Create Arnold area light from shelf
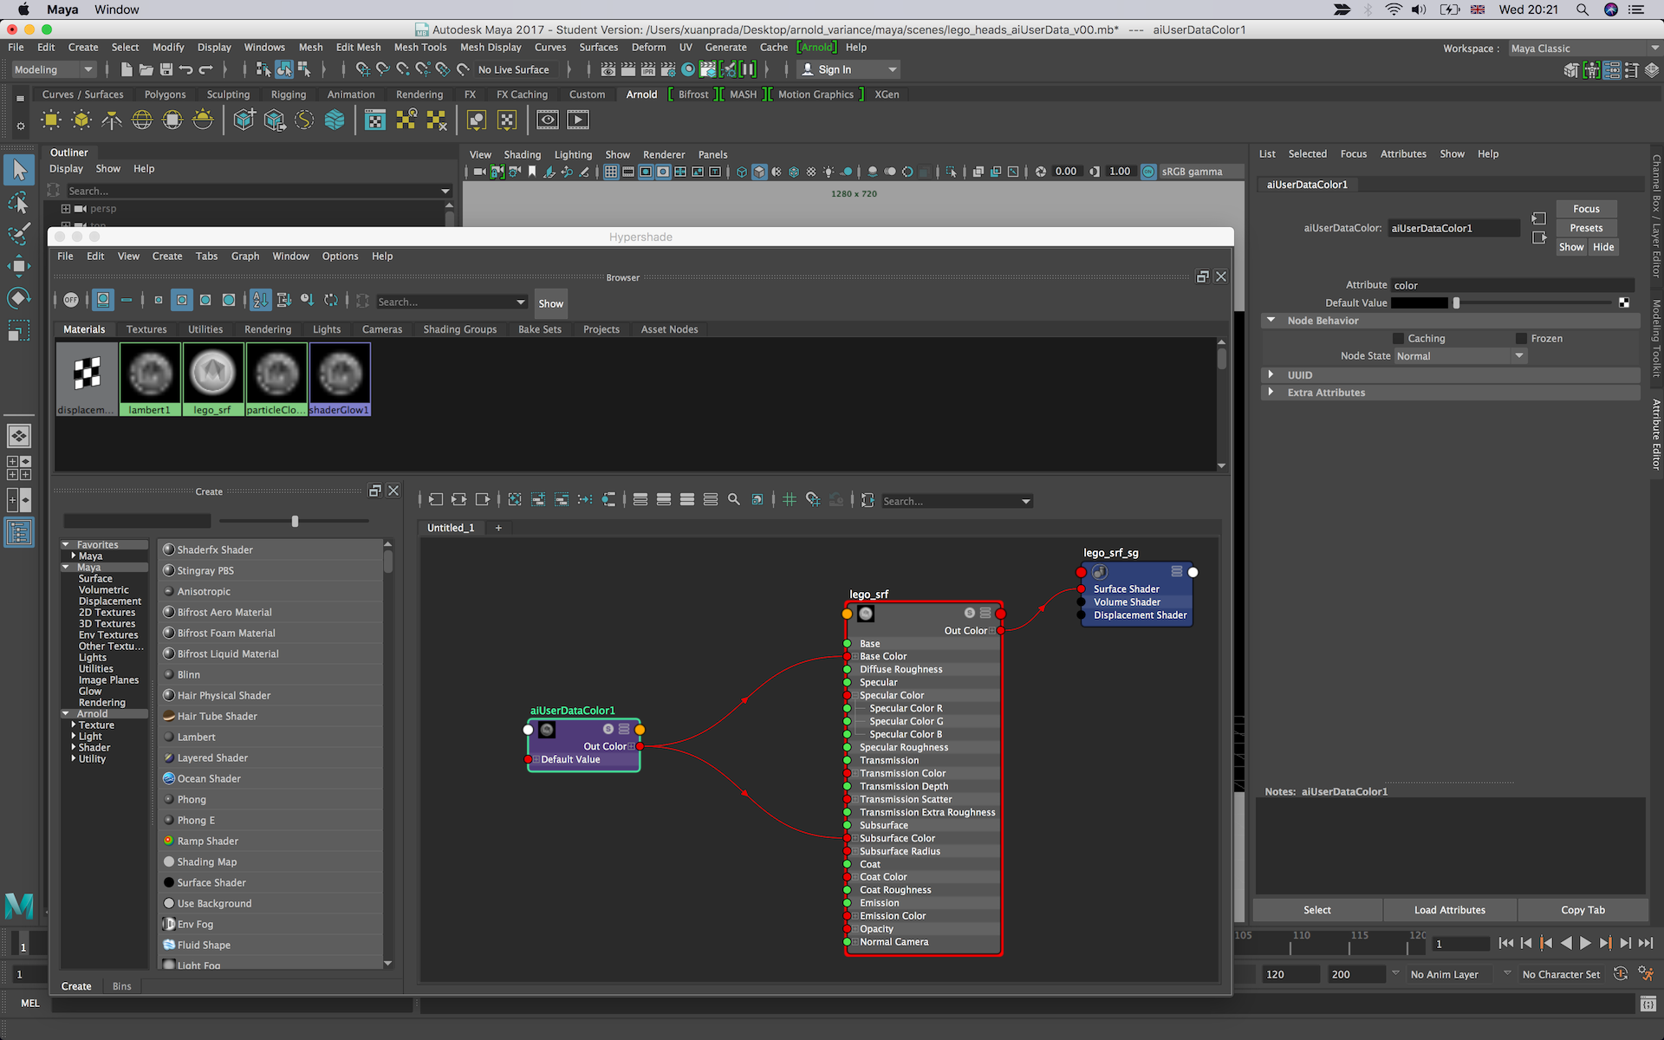This screenshot has height=1040, width=1664. (x=51, y=120)
